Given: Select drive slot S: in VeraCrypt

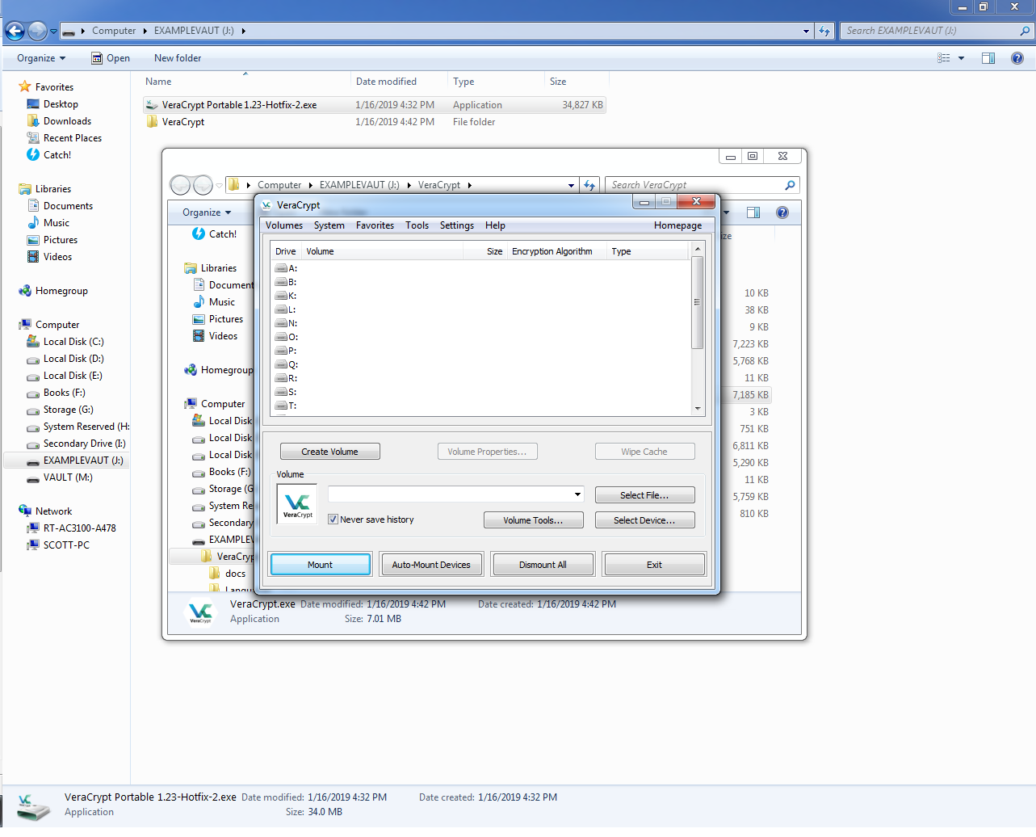Looking at the screenshot, I should 287,392.
